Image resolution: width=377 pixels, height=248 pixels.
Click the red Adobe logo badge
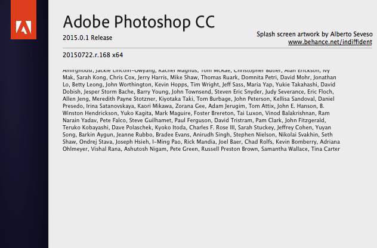tap(24, 20)
